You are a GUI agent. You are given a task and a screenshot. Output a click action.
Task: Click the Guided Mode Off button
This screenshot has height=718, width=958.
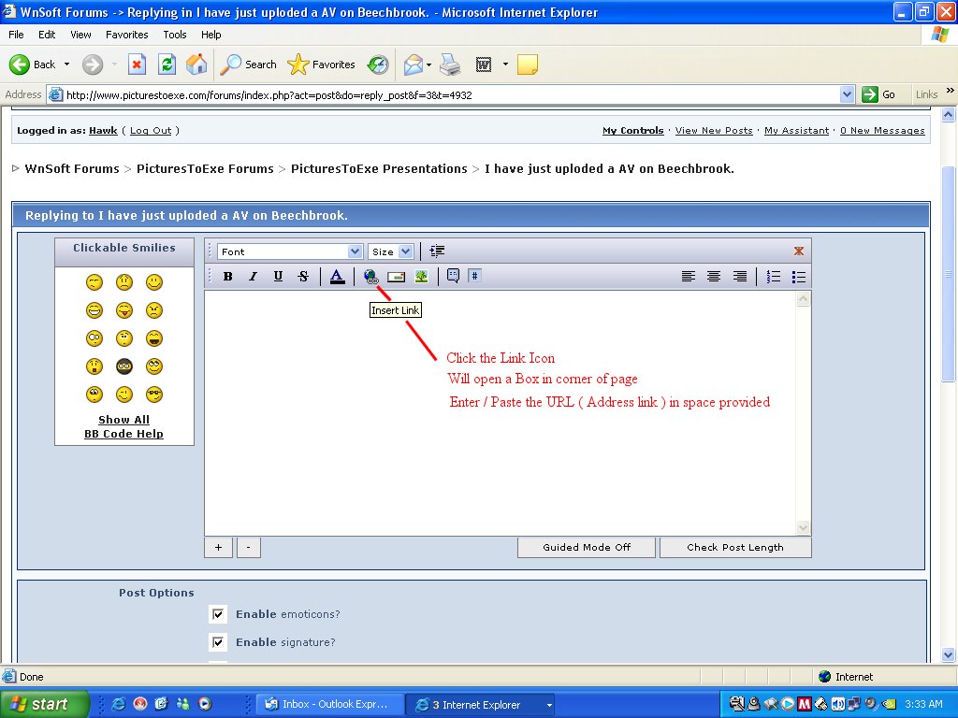[x=587, y=547]
